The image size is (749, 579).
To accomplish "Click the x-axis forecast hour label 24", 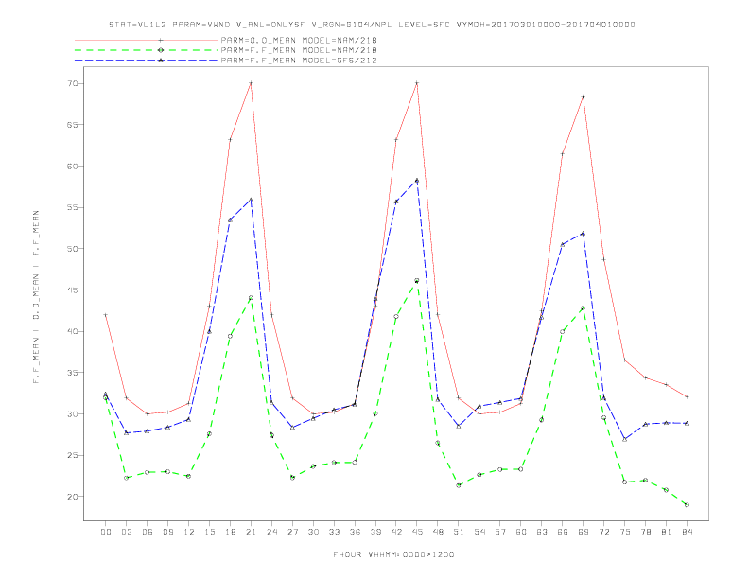I will [271, 532].
